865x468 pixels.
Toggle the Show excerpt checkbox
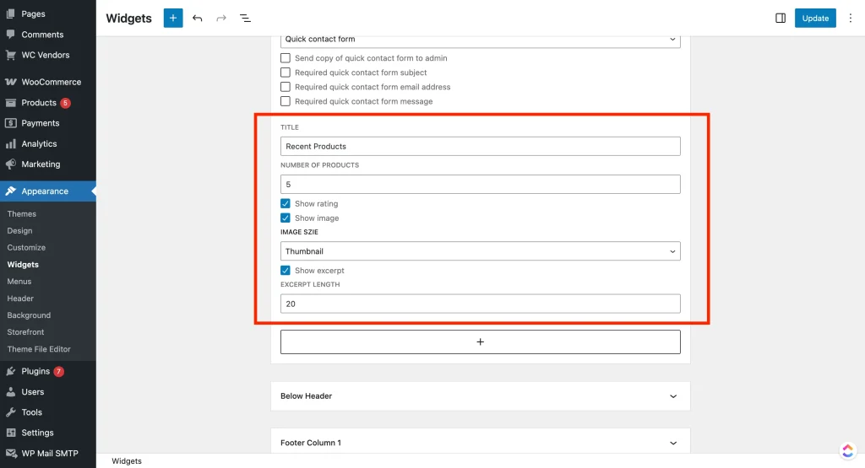click(286, 271)
